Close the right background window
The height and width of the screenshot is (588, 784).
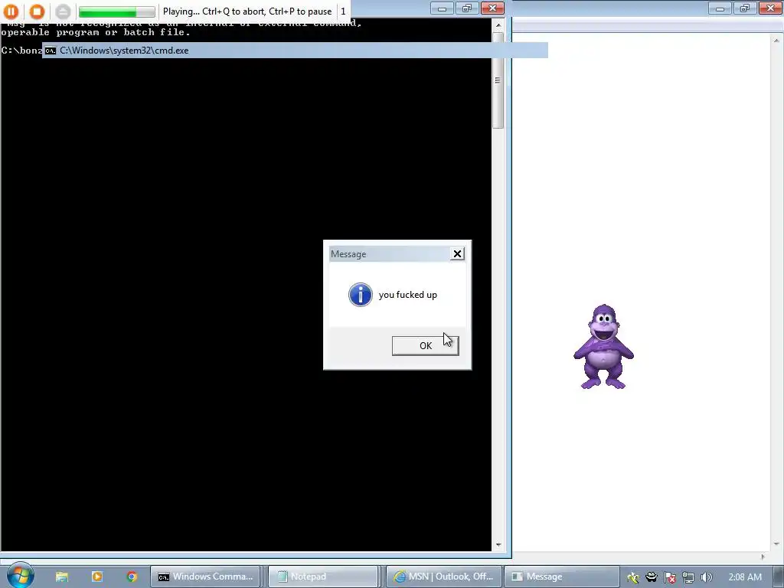coord(770,8)
